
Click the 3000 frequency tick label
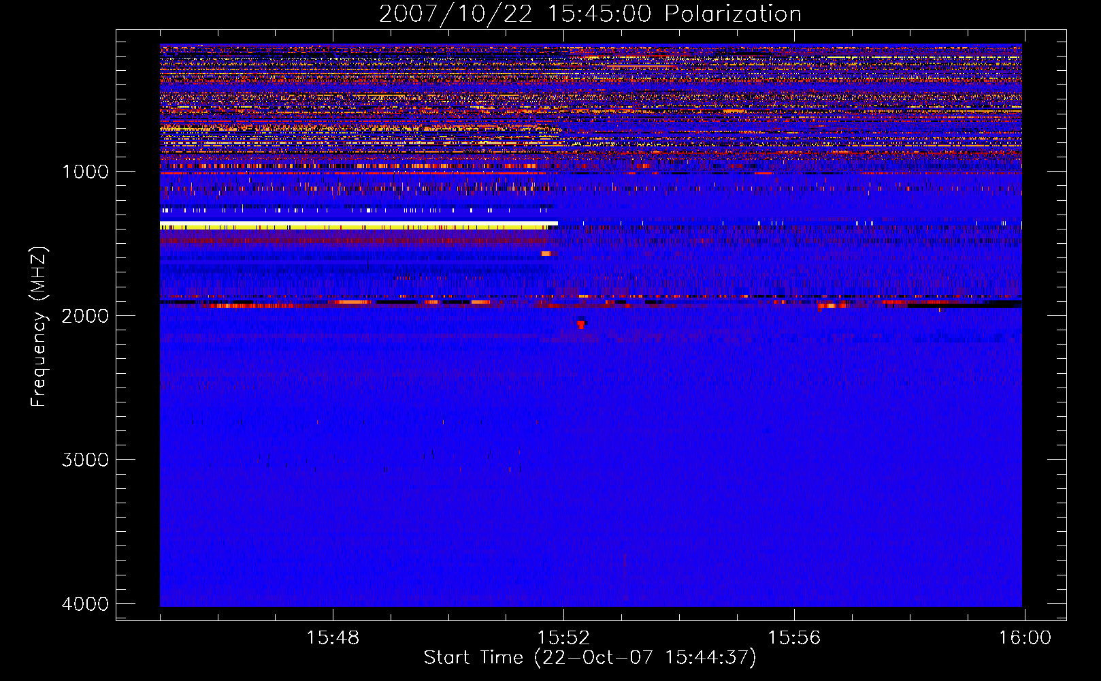tap(85, 460)
